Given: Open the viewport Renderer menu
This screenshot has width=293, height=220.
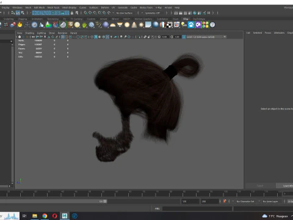Looking at the screenshot, I should point(62,33).
